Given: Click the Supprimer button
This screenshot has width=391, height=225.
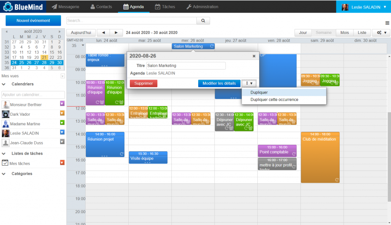Looking at the screenshot, I should point(143,83).
